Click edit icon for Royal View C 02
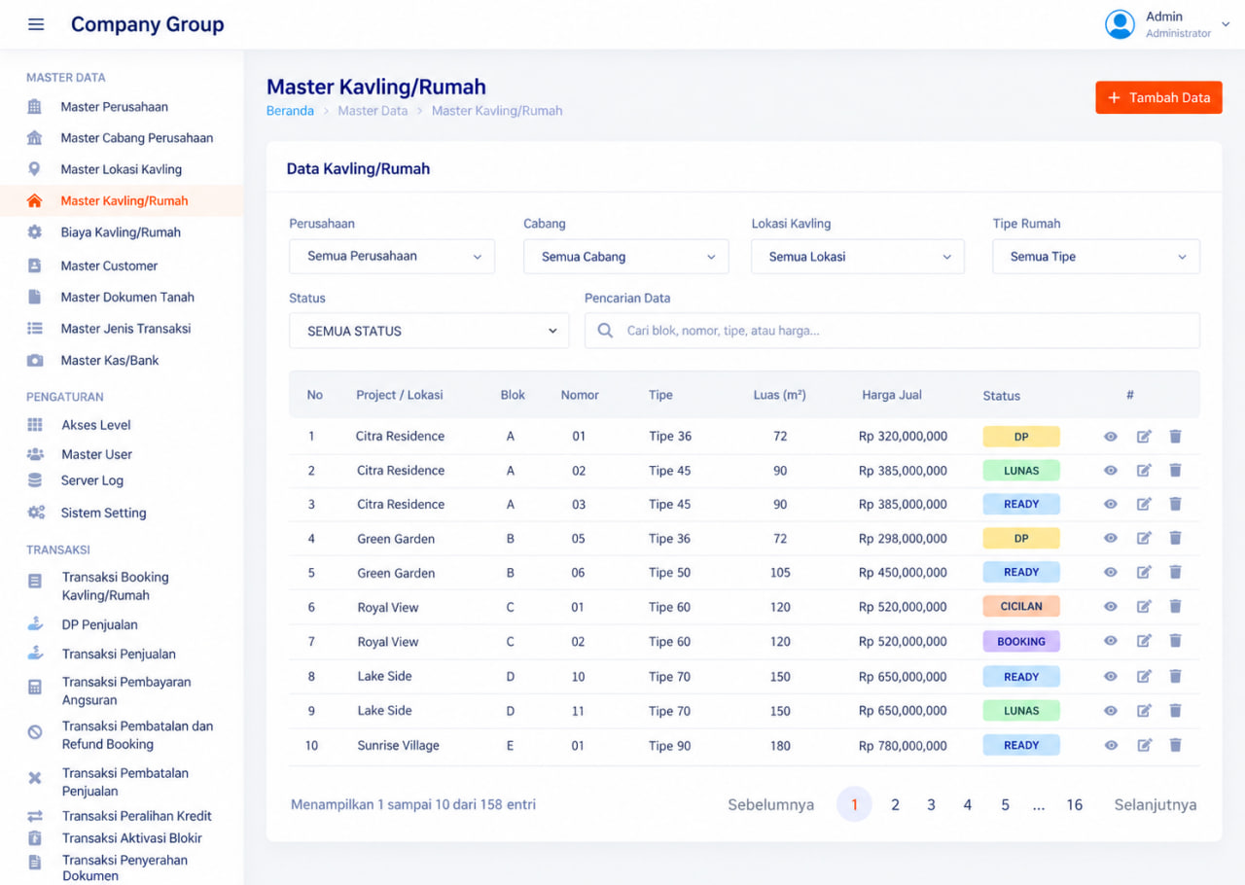This screenshot has height=885, width=1245. 1144,641
